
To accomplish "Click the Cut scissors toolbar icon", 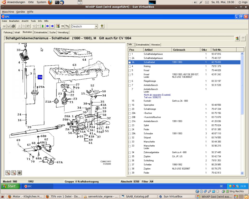I will tap(19, 26).
